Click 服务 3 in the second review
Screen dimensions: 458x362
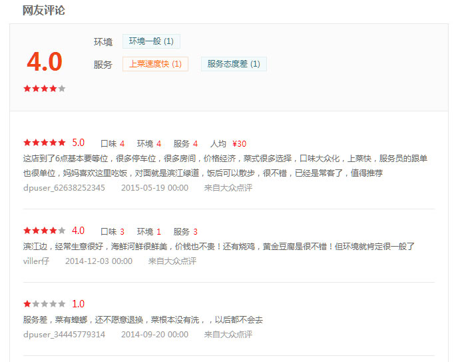(x=186, y=231)
